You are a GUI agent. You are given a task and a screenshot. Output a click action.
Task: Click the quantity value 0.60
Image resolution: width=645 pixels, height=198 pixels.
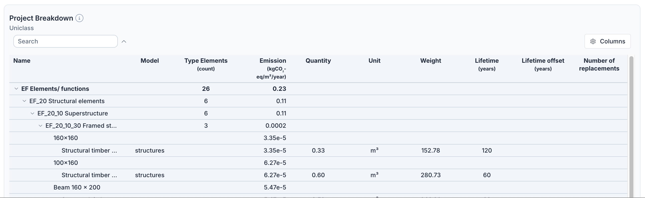[x=318, y=175]
